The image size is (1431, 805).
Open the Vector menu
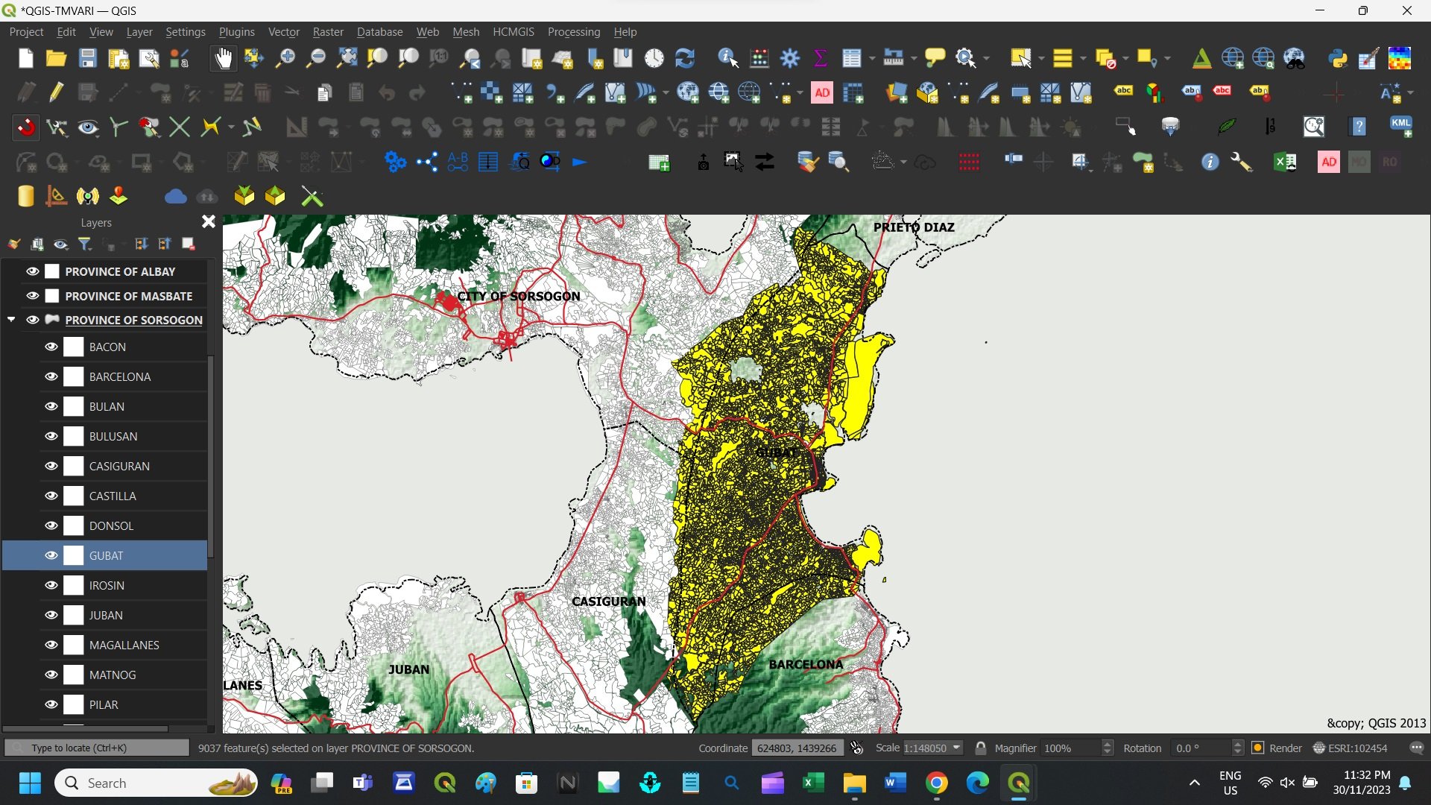tap(283, 32)
